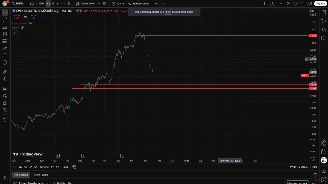Toggle magnet mode
Image resolution: width=328 pixels, height=184 pixels.
pos(5,89)
